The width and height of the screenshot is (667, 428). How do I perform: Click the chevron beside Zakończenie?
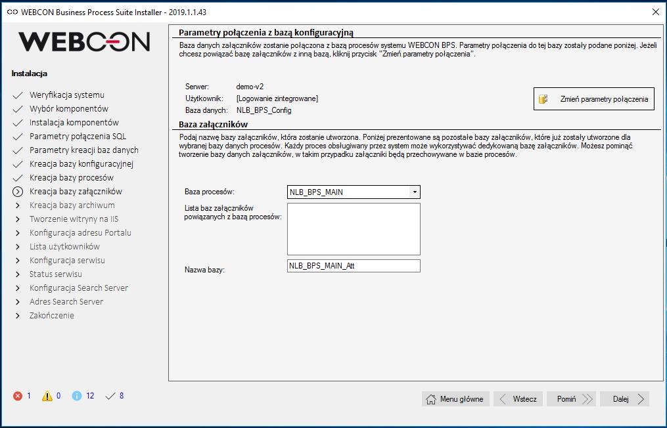18,316
